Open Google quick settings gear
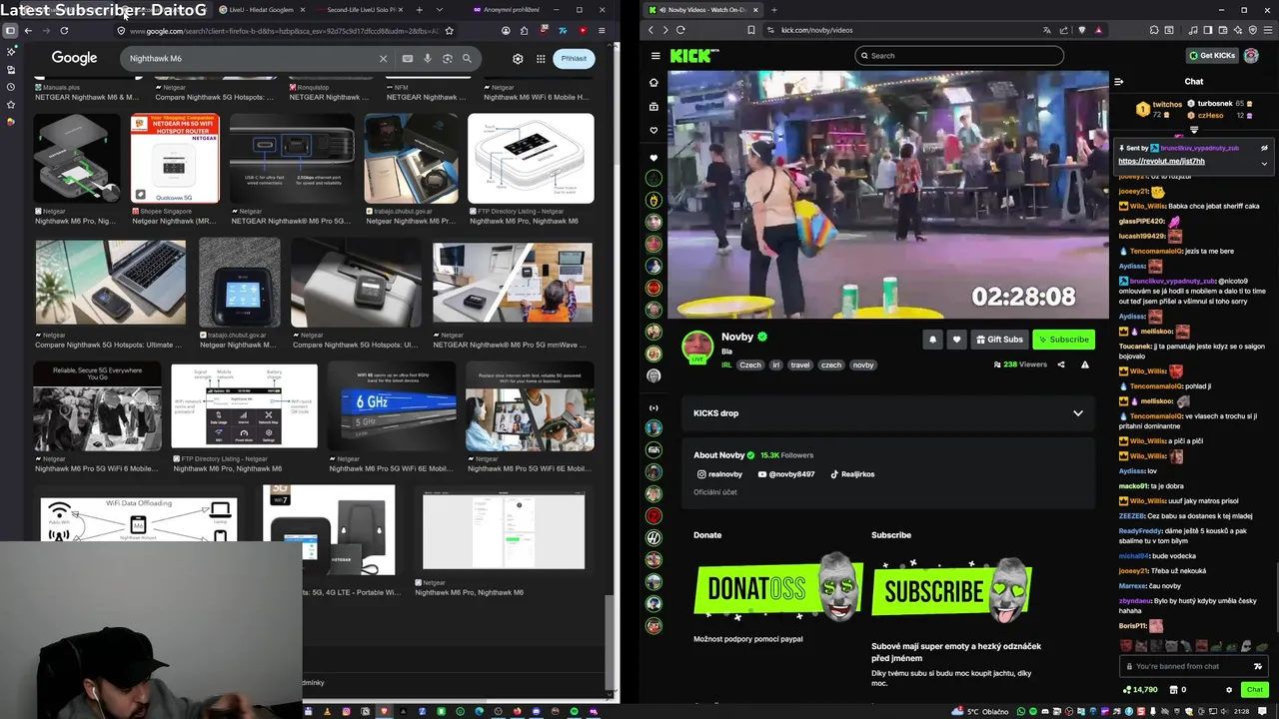Viewport: 1279px width, 719px height. point(518,59)
